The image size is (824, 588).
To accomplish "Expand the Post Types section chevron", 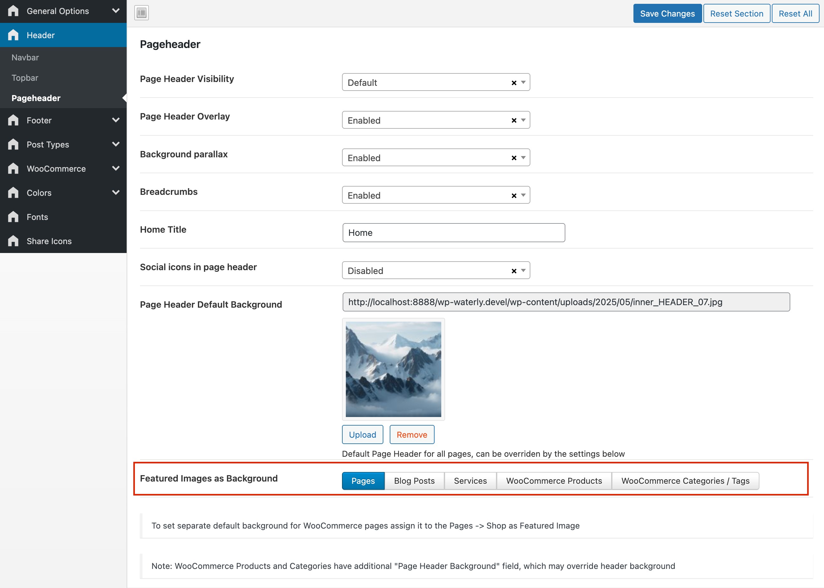I will pos(115,144).
